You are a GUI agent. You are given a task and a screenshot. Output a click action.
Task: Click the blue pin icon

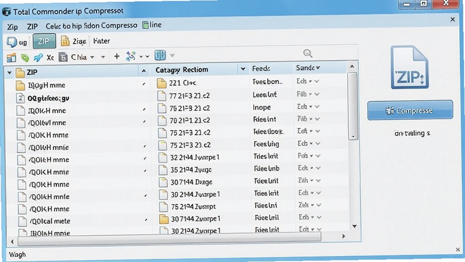pos(38,57)
